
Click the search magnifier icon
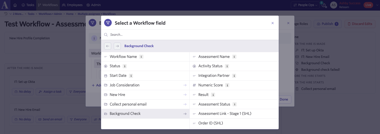coord(106,35)
